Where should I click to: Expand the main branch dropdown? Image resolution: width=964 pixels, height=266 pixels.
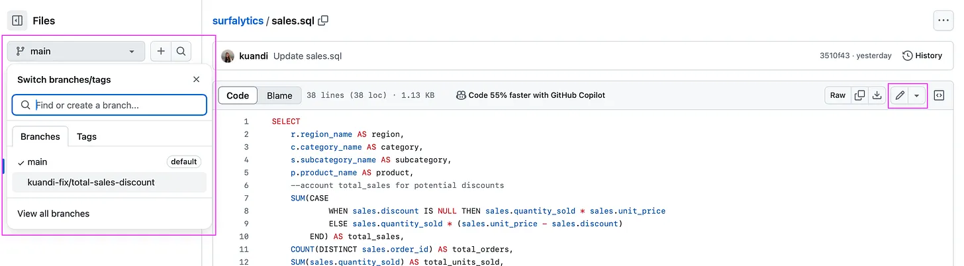coord(76,51)
